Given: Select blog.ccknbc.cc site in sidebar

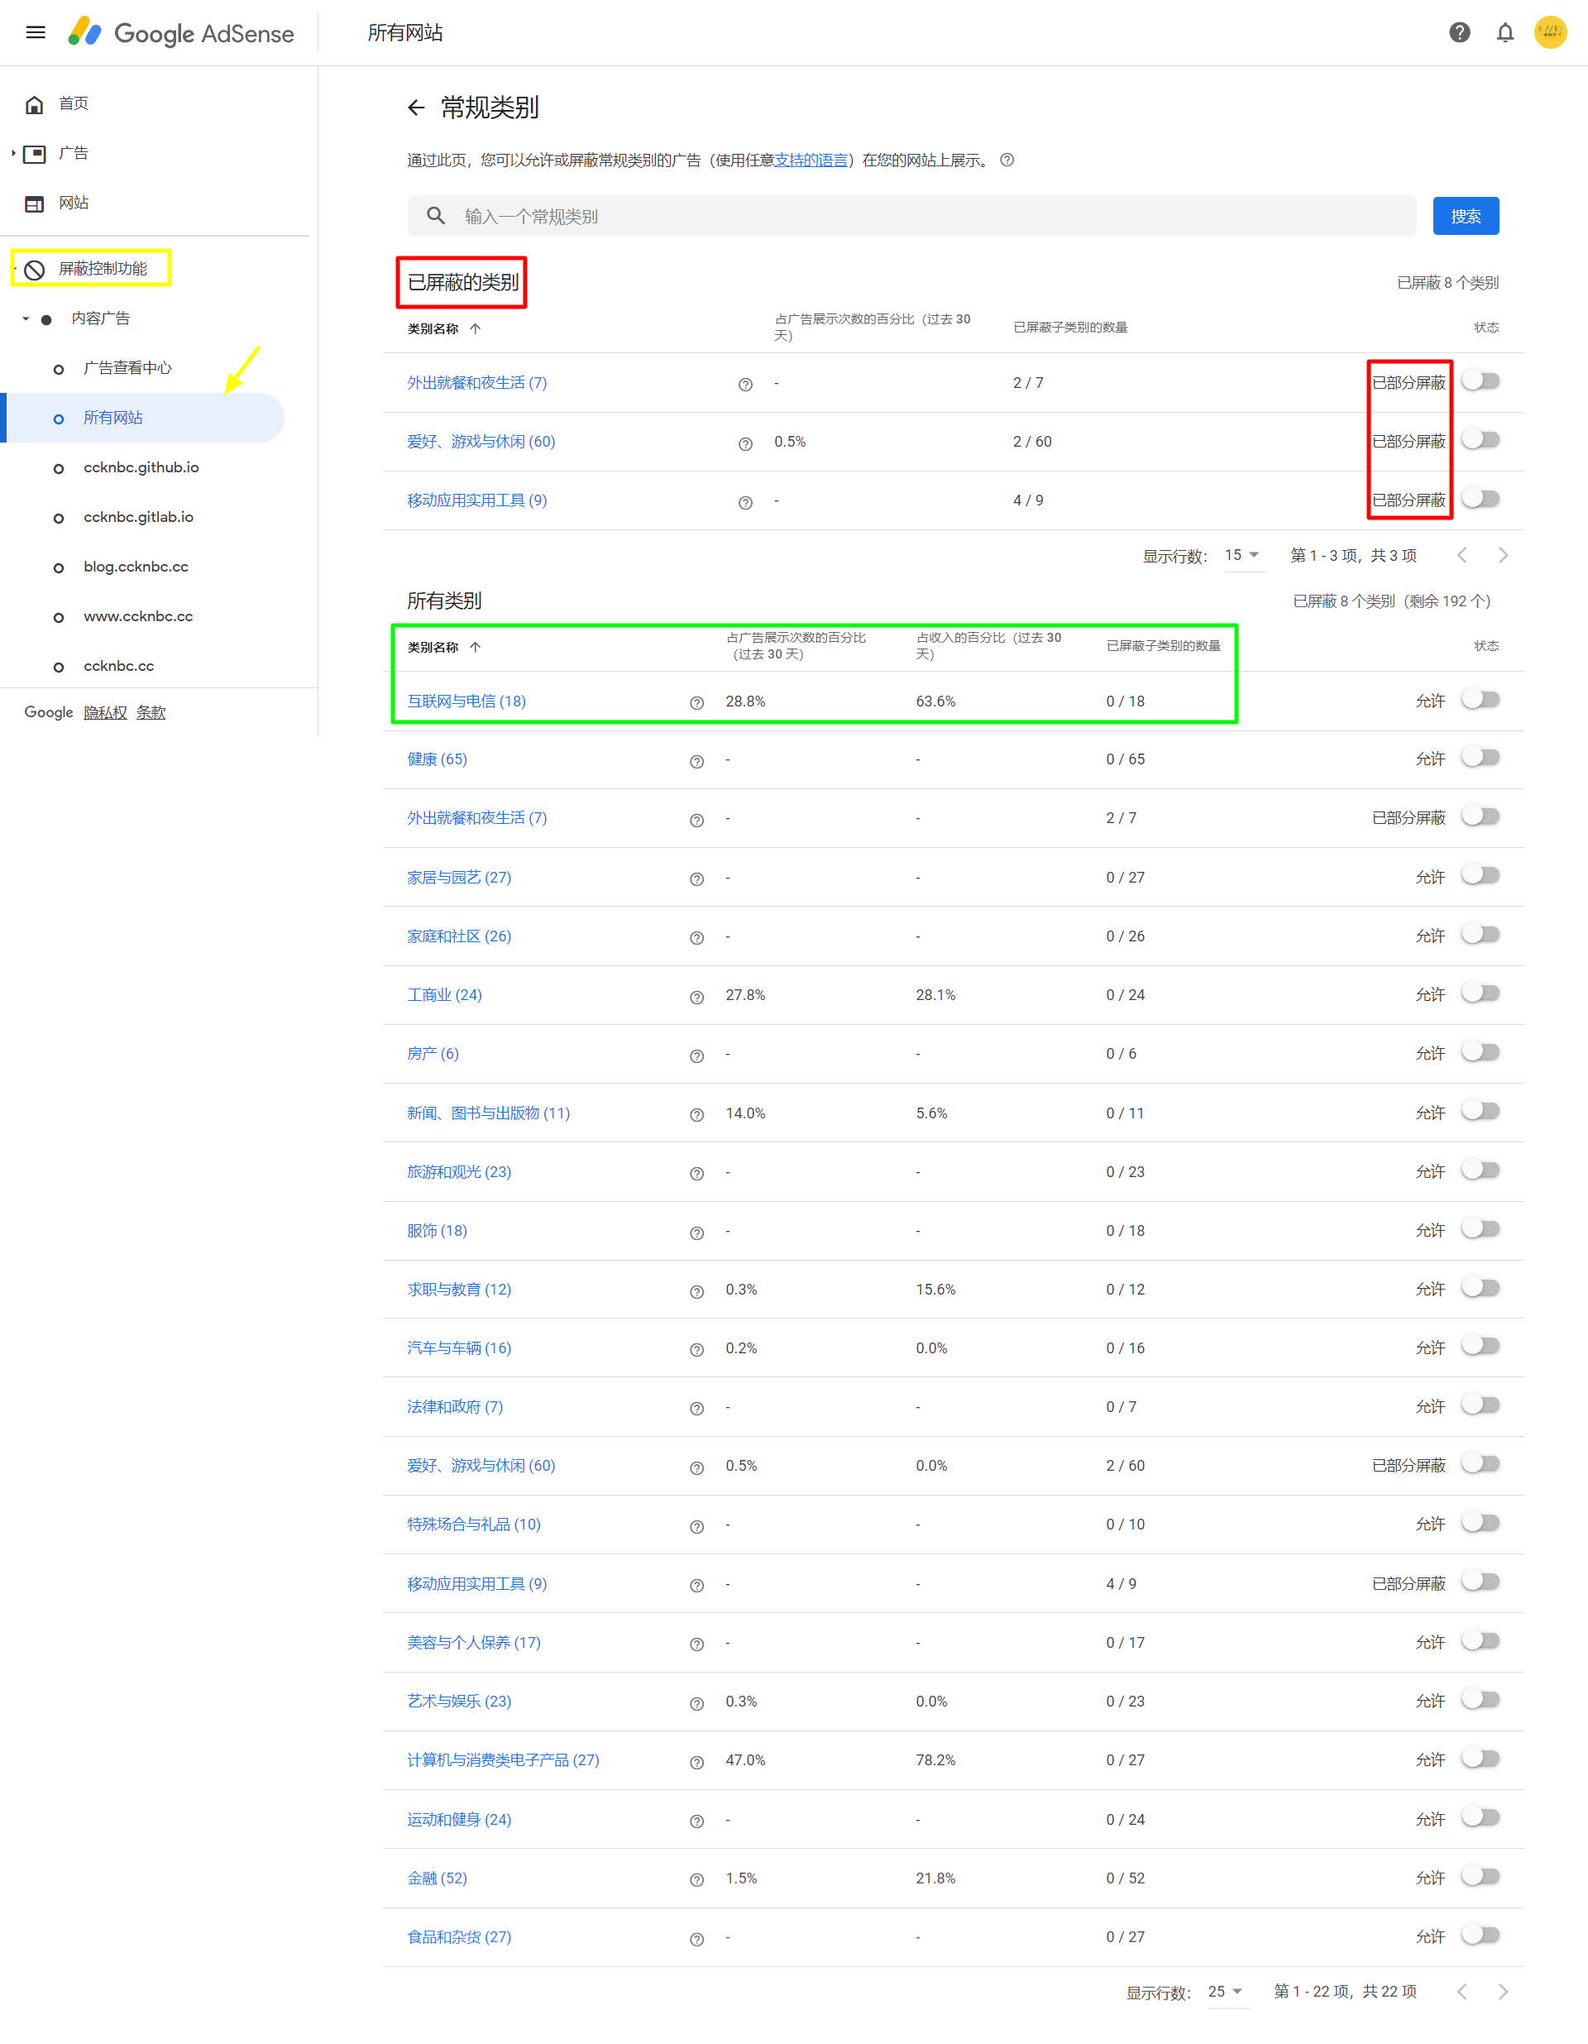Looking at the screenshot, I should pos(136,567).
